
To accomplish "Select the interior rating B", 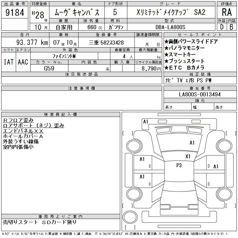I will (231, 27).
